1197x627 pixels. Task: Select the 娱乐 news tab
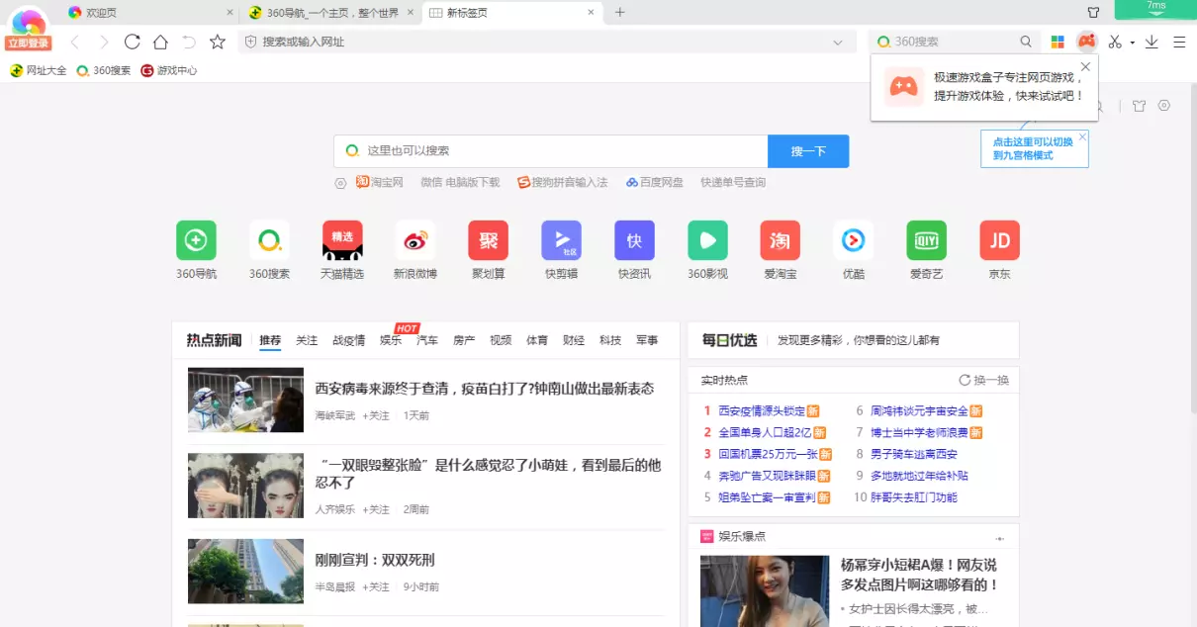(x=391, y=340)
